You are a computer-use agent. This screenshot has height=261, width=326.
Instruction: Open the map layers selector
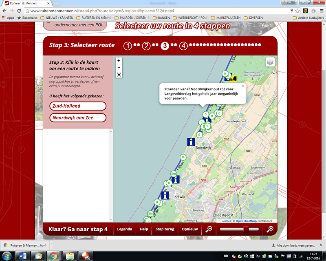point(270,62)
